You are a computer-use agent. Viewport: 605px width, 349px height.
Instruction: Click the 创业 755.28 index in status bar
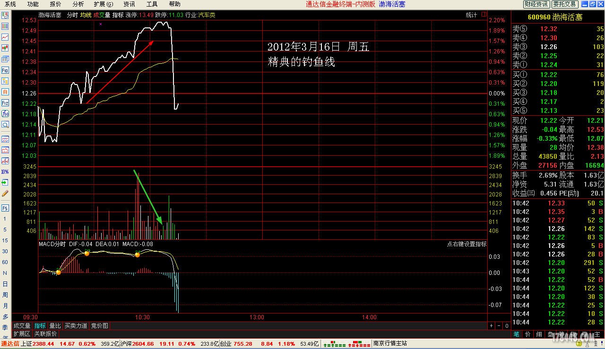(x=236, y=343)
